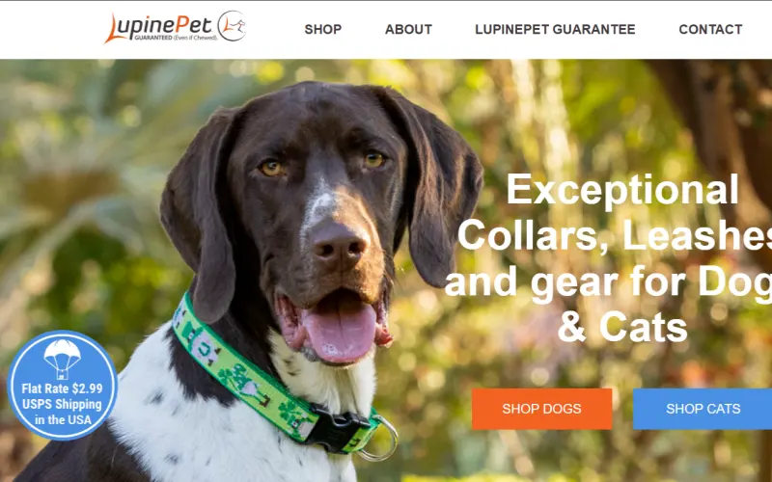
Task: Open the LUPINEPET GUARANTEE page
Action: (x=555, y=30)
